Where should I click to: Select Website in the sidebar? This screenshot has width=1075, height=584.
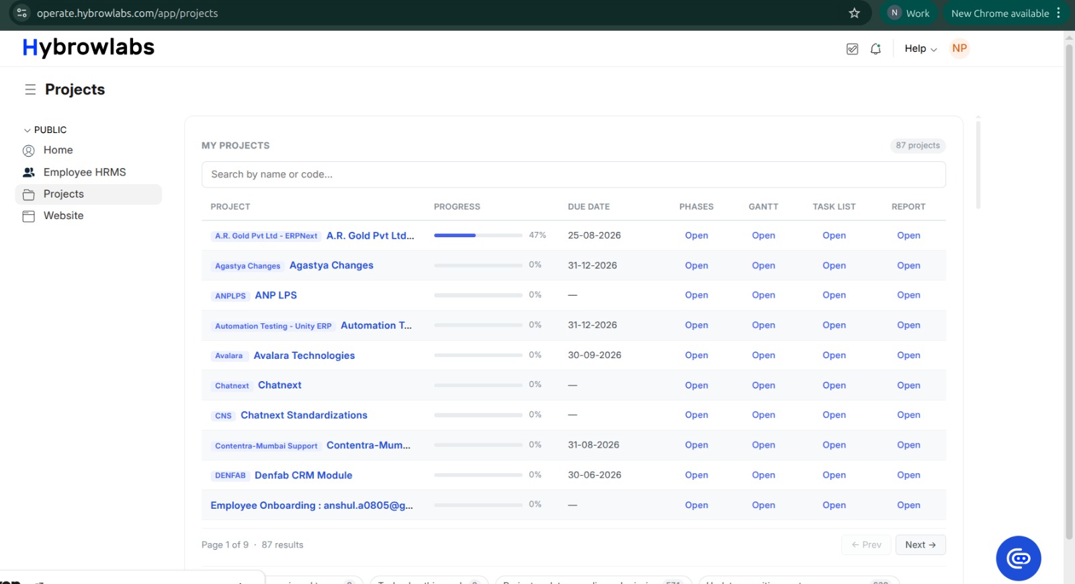[x=63, y=216]
